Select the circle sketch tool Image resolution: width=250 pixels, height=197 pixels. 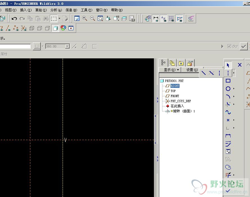click(228, 89)
